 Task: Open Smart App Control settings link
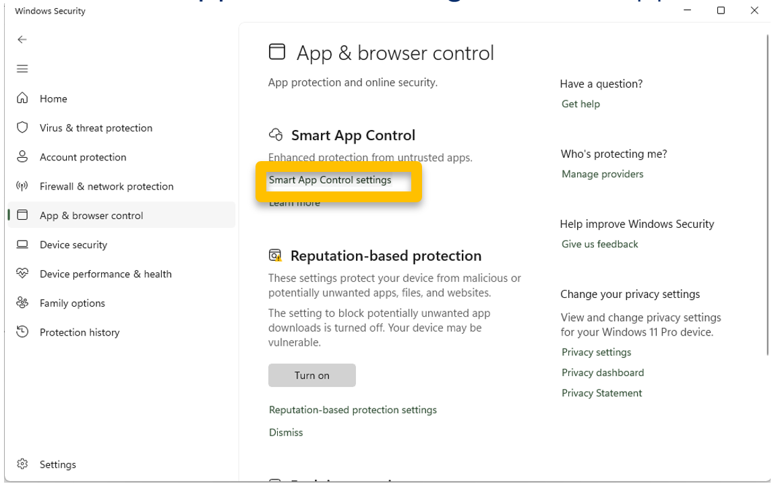(x=330, y=180)
